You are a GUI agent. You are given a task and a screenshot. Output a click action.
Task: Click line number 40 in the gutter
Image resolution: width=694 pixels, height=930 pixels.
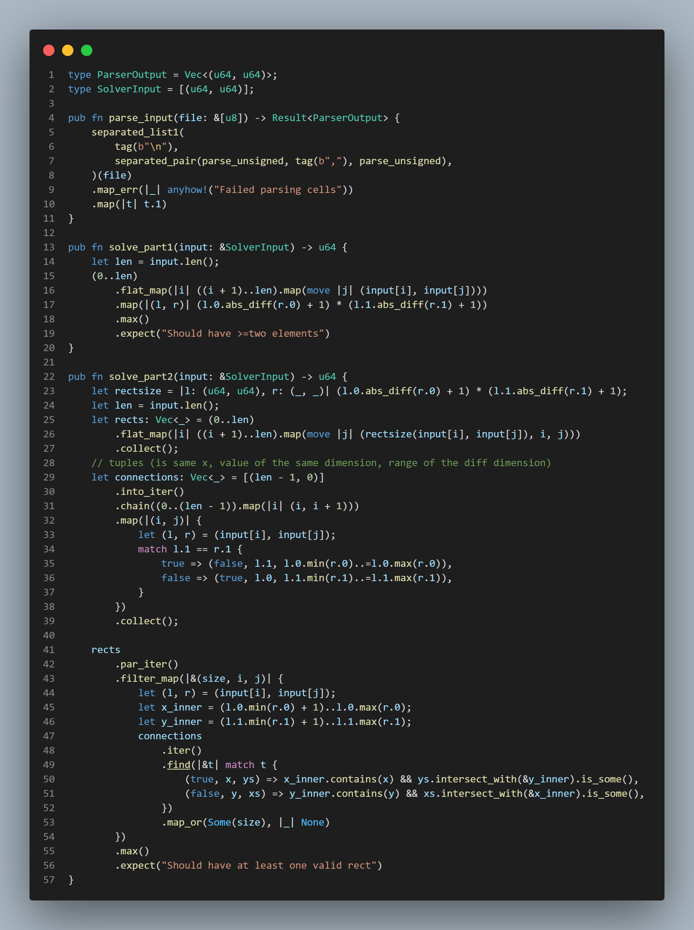click(49, 636)
